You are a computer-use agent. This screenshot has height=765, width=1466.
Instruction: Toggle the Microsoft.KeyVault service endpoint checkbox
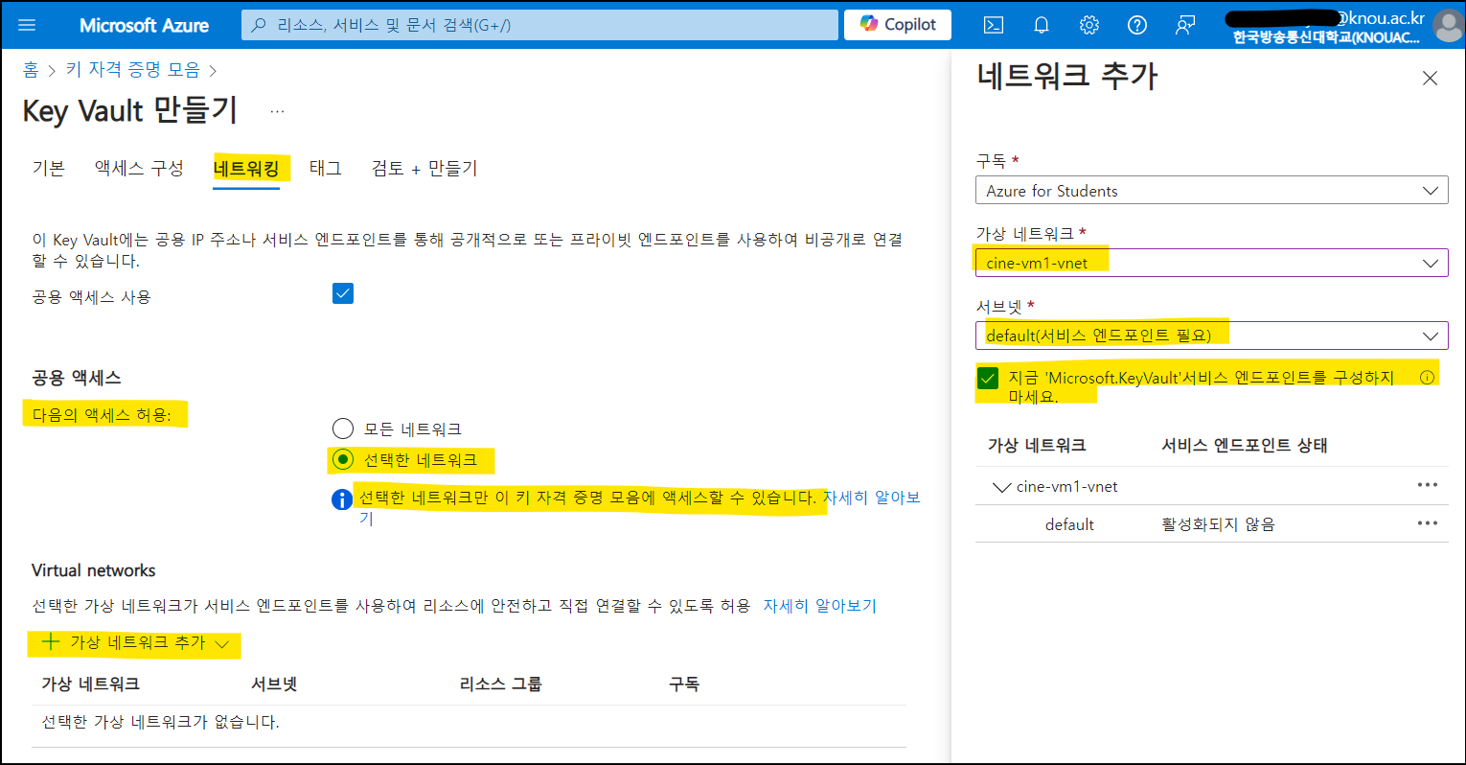tap(988, 379)
